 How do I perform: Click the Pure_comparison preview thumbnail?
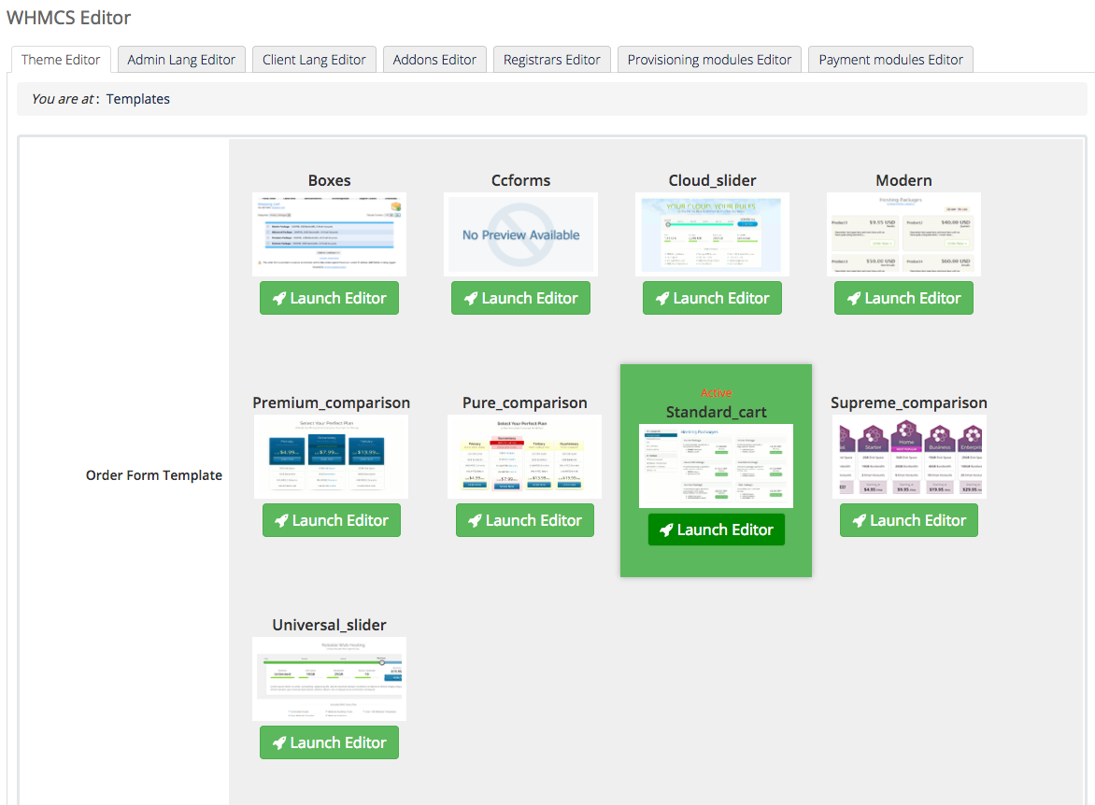pyautogui.click(x=524, y=457)
